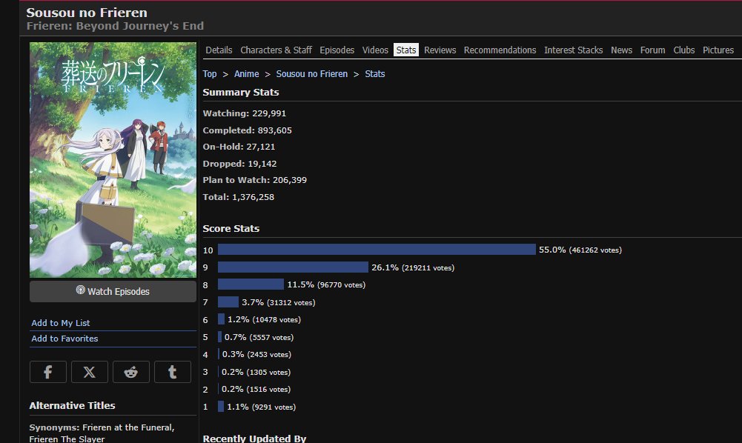Open the Interest Stacks tab
Image resolution: width=742 pixels, height=443 pixels.
pos(574,50)
